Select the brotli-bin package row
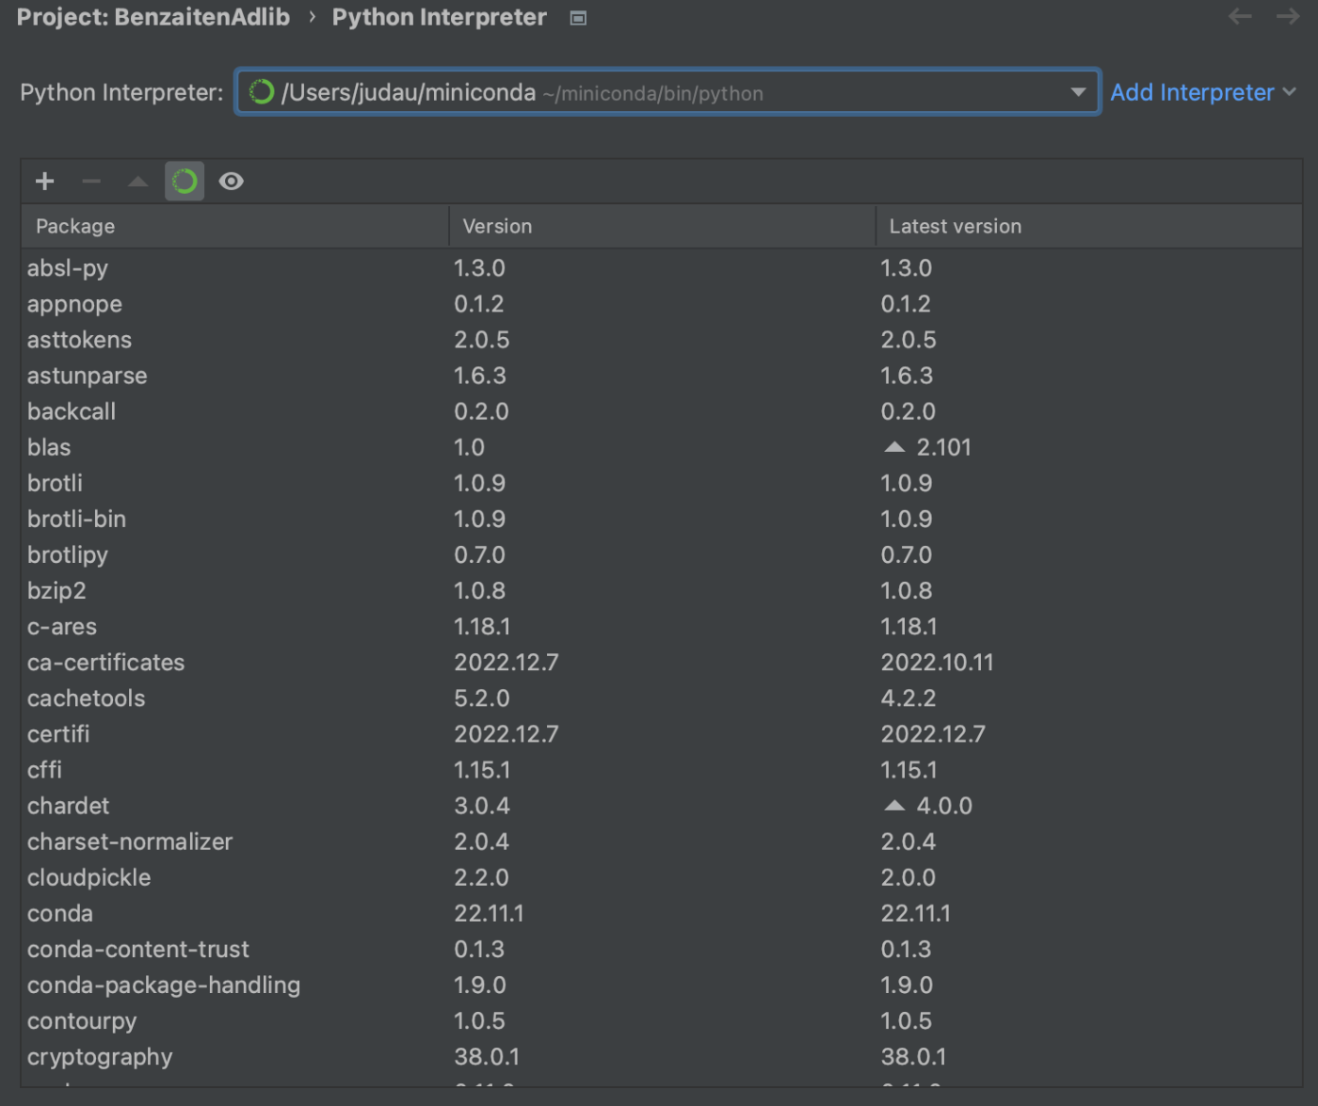Viewport: 1318px width, 1106px height. coord(662,519)
